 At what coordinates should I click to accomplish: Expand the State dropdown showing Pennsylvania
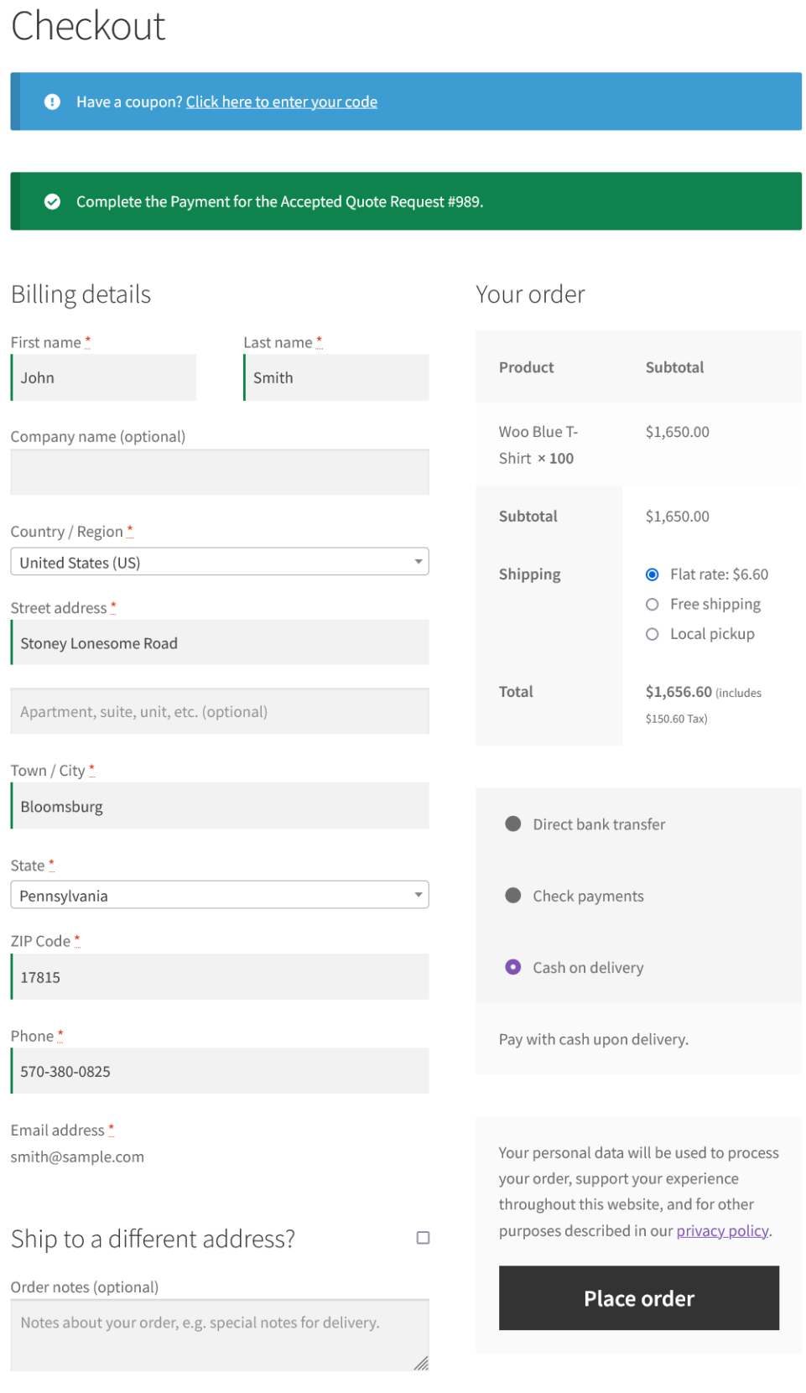(219, 895)
